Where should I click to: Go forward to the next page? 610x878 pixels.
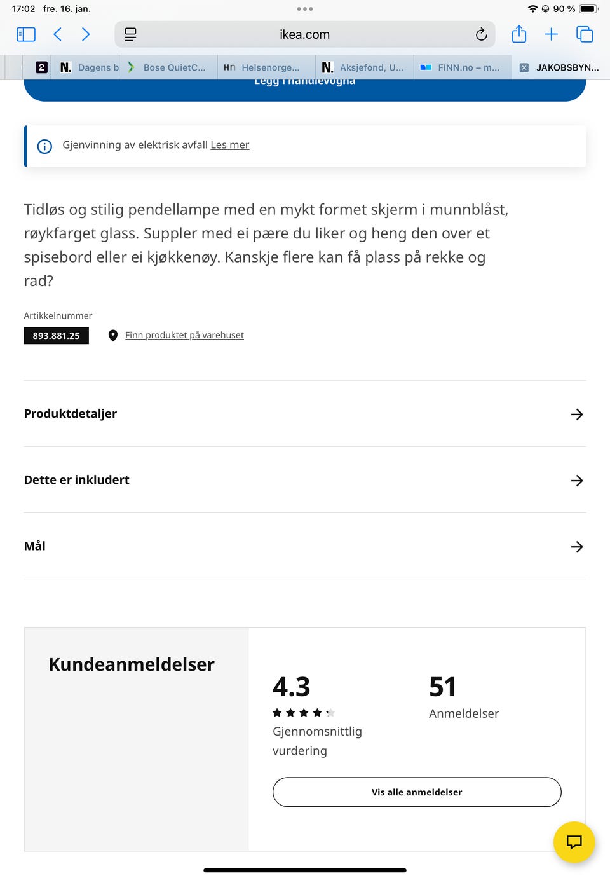(86, 34)
